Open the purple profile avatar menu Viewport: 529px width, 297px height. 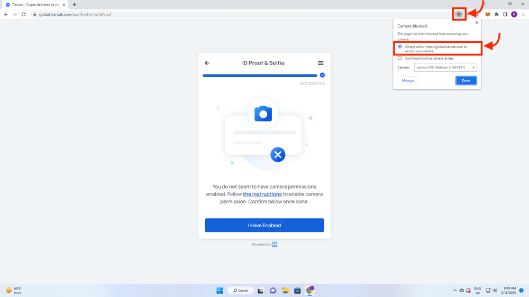click(x=514, y=14)
